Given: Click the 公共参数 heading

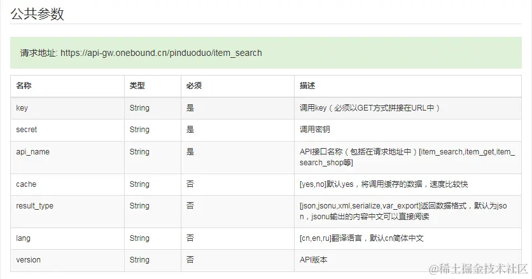Looking at the screenshot, I should [38, 13].
